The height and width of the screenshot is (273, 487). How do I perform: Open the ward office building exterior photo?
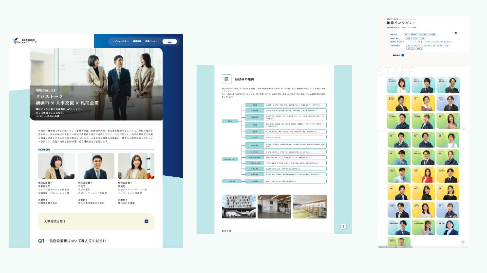pos(238,207)
